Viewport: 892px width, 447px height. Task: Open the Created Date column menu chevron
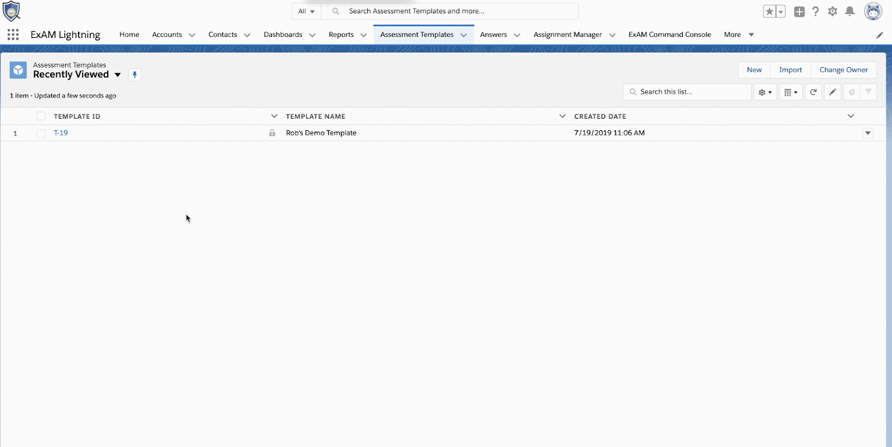[851, 116]
